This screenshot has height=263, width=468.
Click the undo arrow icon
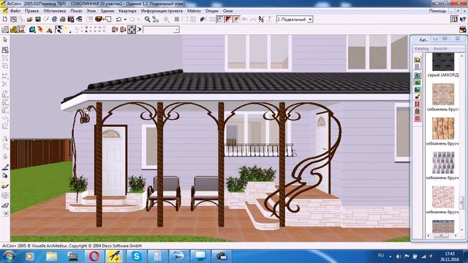click(x=118, y=20)
